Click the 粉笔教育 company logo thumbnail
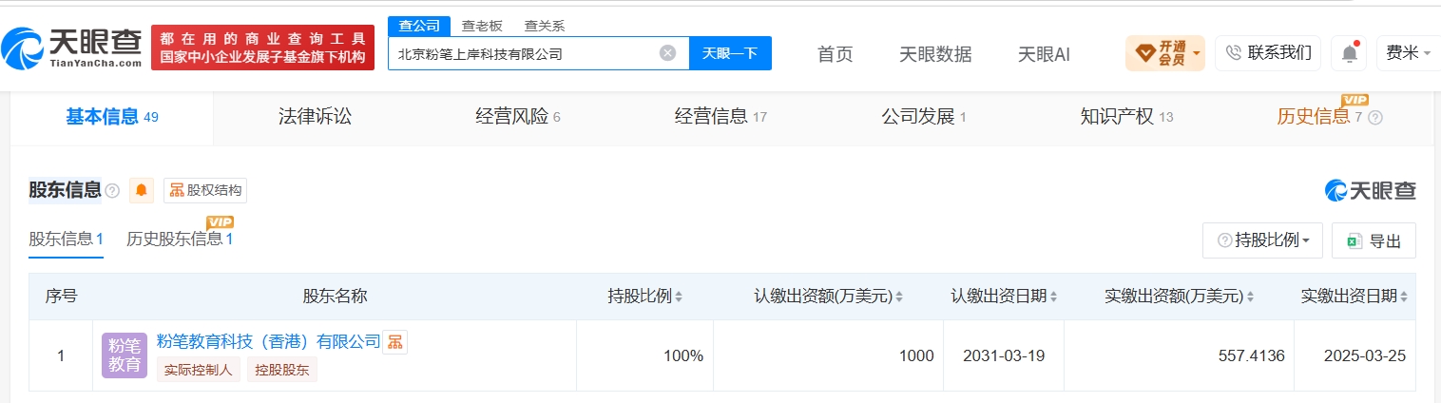The height and width of the screenshot is (403, 1441). pyautogui.click(x=125, y=355)
